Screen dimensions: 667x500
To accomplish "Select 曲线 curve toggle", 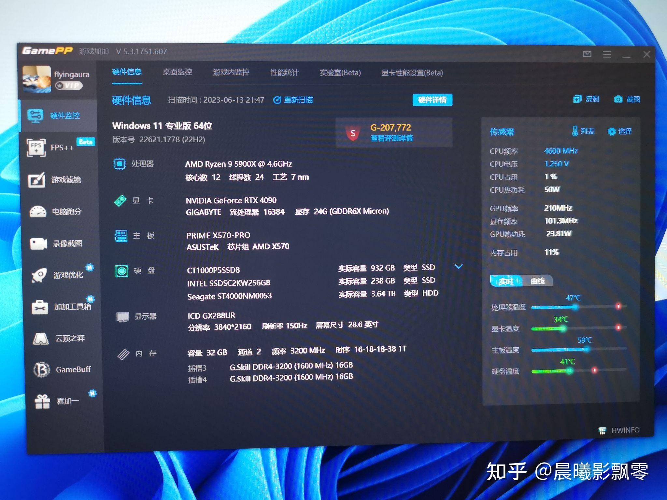I will (x=537, y=281).
